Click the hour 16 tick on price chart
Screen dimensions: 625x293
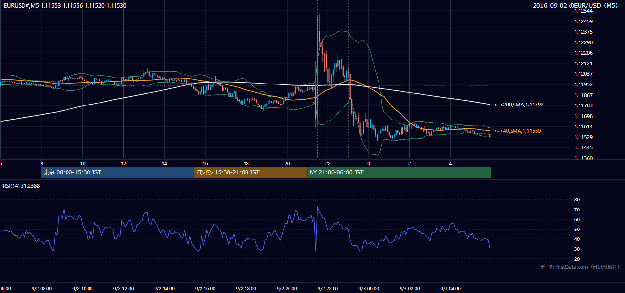pos(205,163)
